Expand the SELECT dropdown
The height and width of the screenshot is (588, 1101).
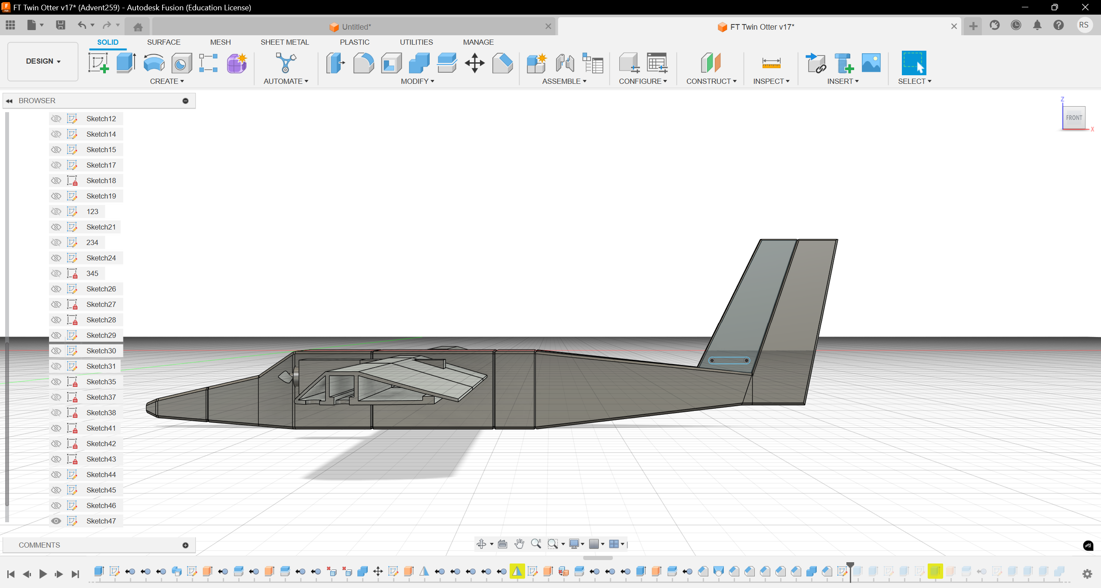(915, 81)
